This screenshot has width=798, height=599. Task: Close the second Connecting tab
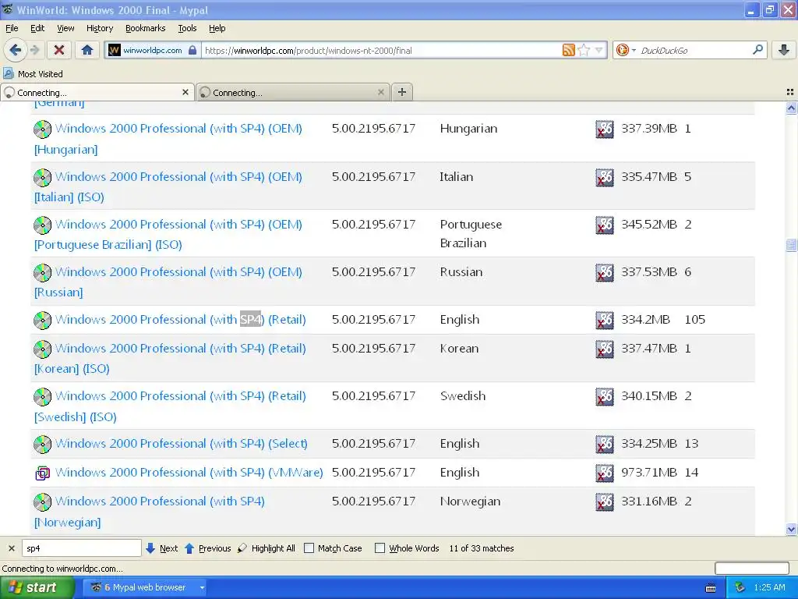click(x=380, y=92)
